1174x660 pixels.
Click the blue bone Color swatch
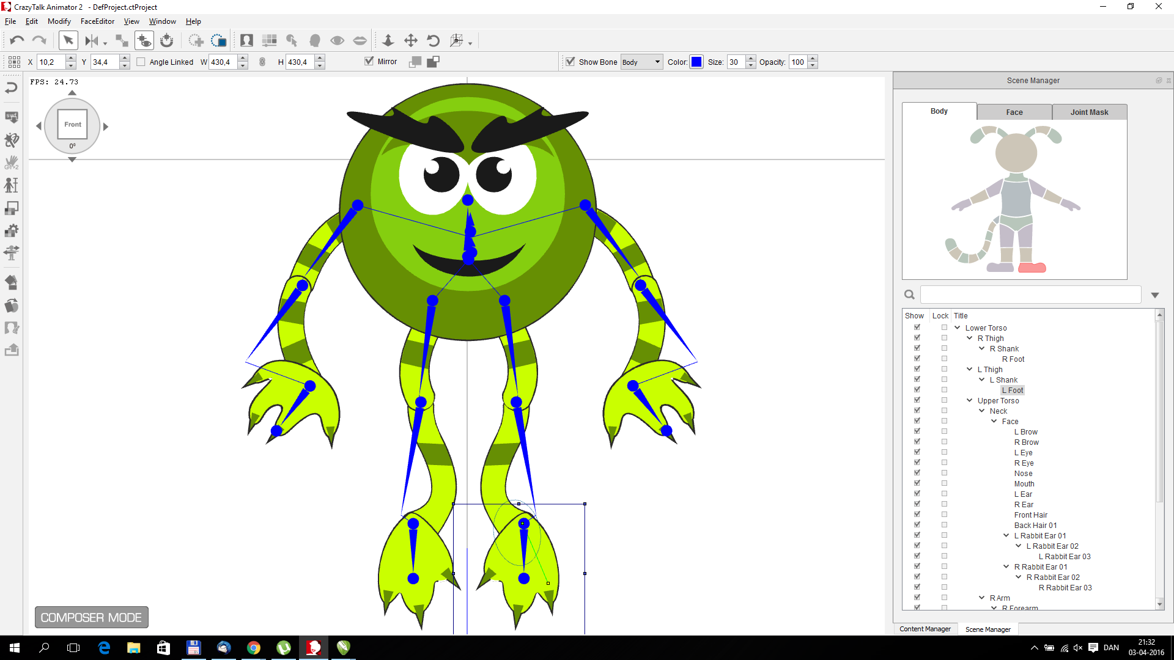coord(696,62)
